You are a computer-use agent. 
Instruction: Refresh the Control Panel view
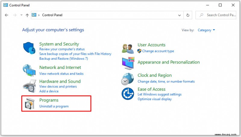point(188,15)
